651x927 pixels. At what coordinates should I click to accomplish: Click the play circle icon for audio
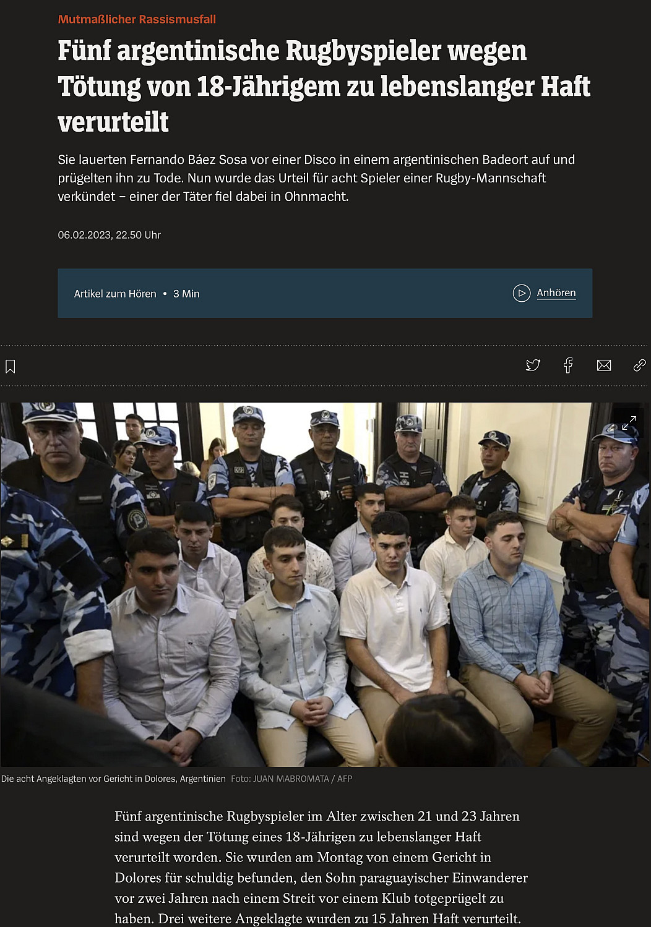pos(522,293)
